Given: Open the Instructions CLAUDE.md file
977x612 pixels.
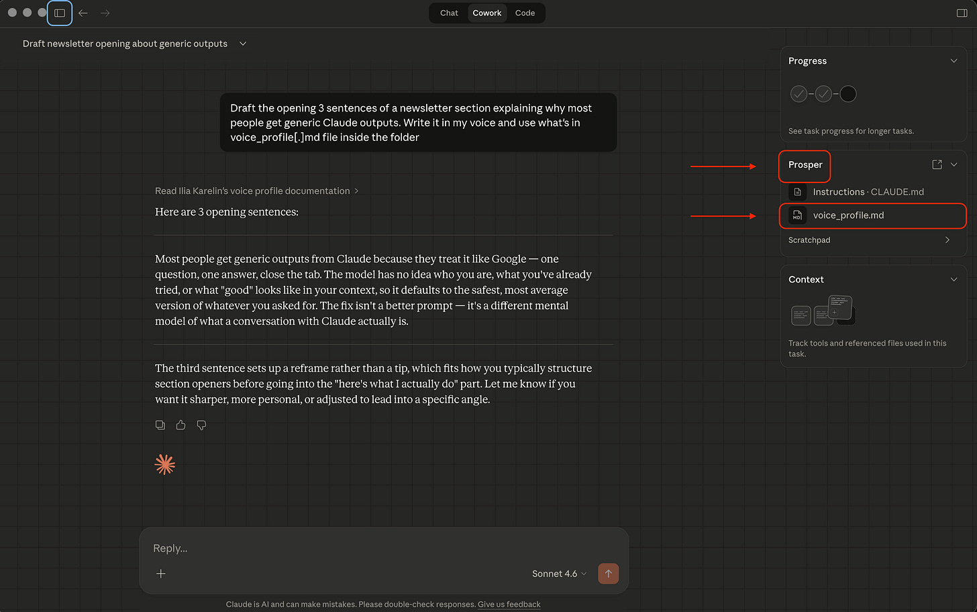Looking at the screenshot, I should click(x=873, y=192).
